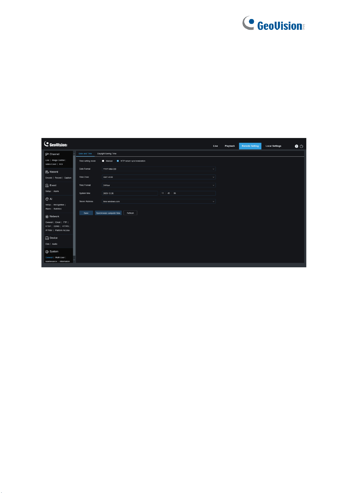Select the Manual time setting radio button

[103, 161]
